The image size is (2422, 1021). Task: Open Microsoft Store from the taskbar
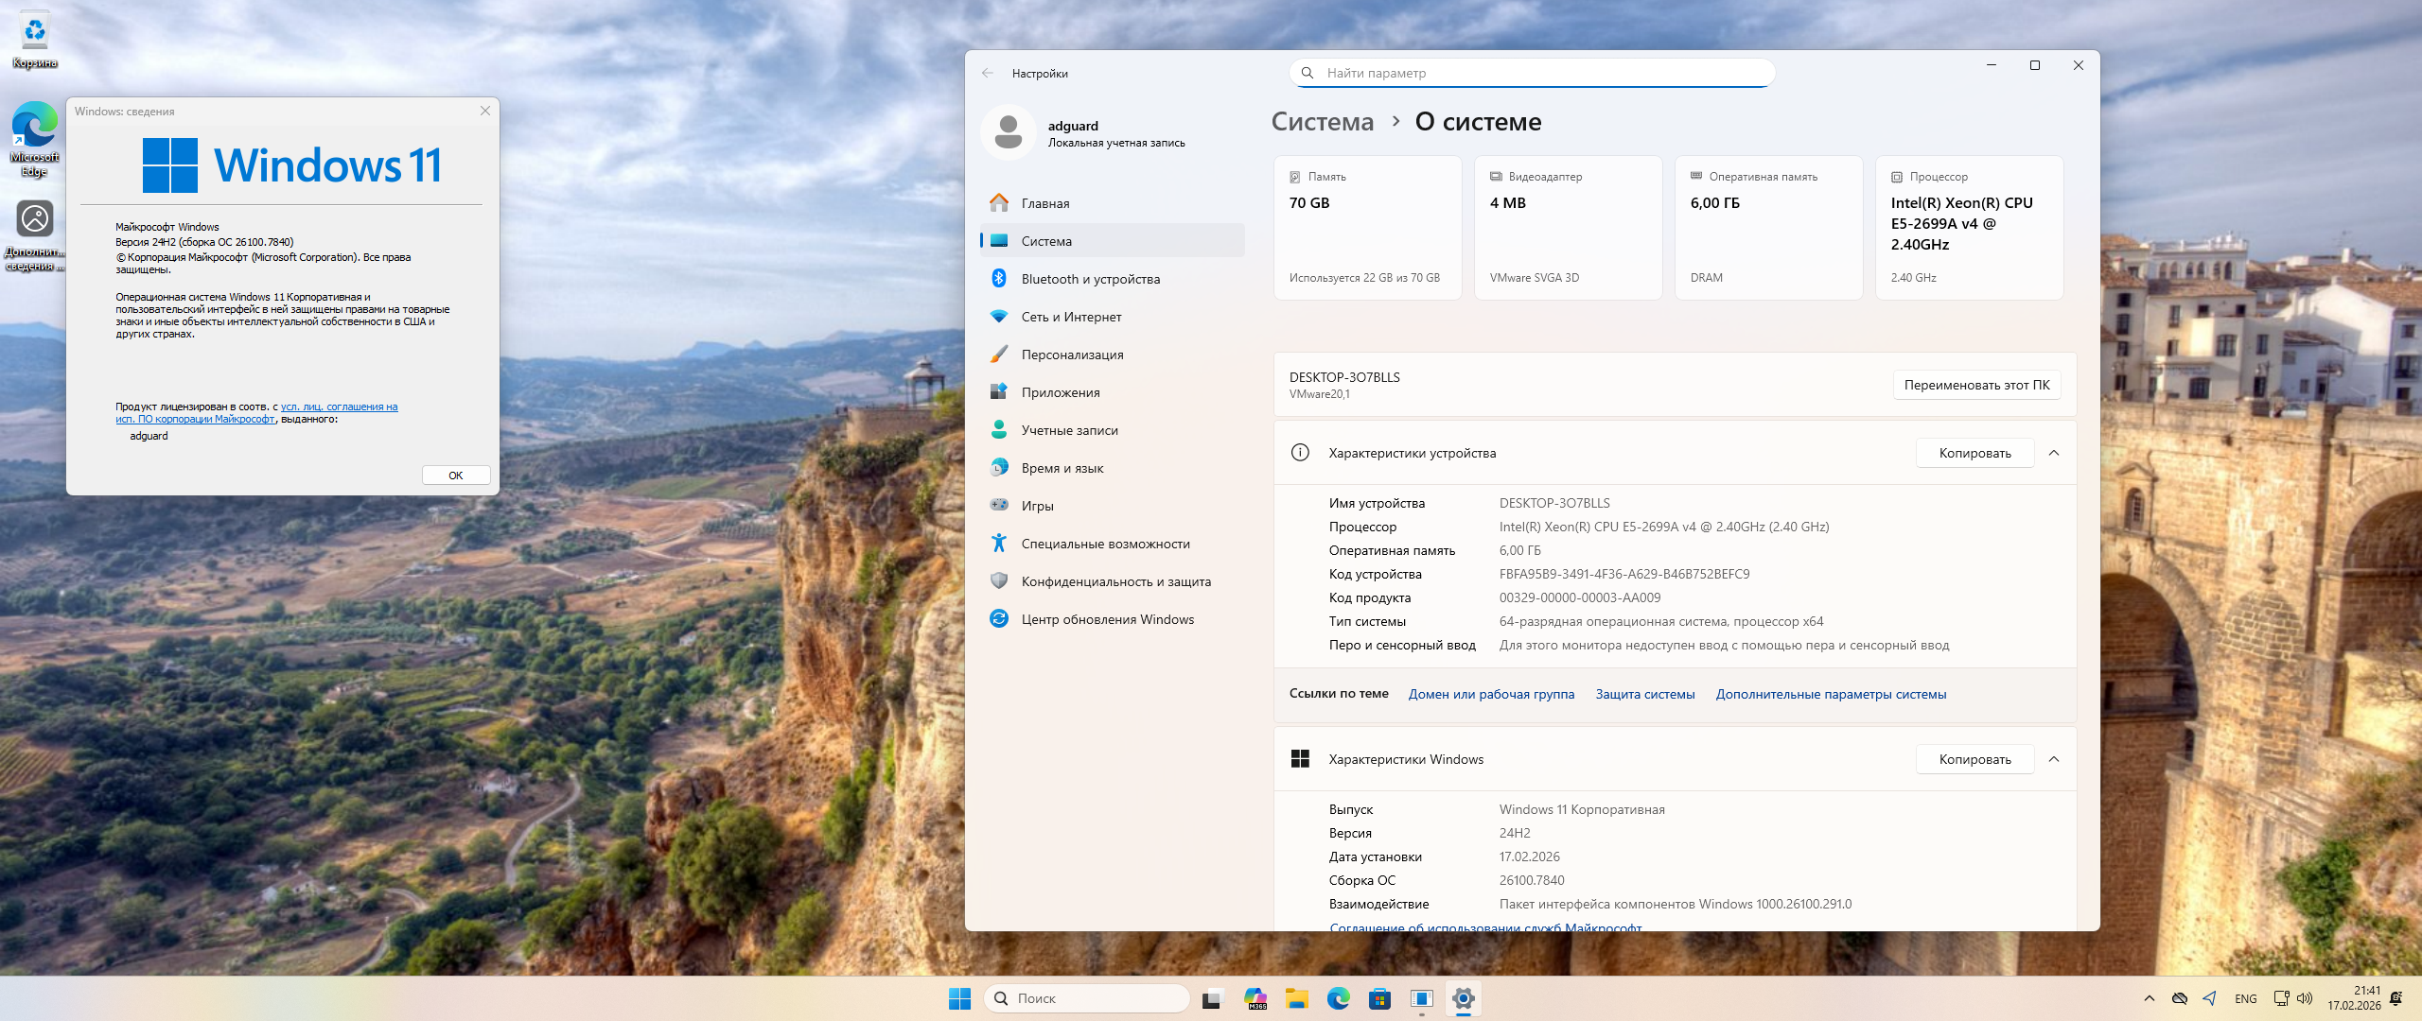[x=1379, y=998]
